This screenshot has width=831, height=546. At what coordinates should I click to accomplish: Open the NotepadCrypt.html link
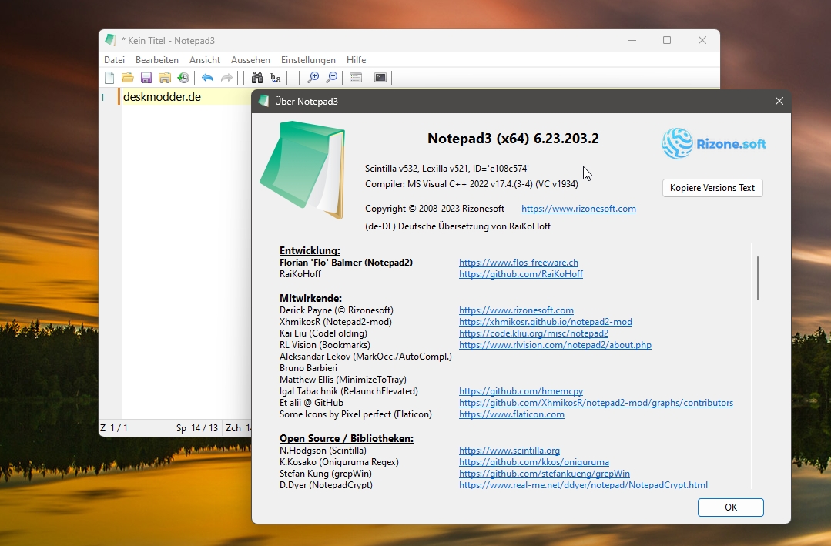click(x=583, y=485)
